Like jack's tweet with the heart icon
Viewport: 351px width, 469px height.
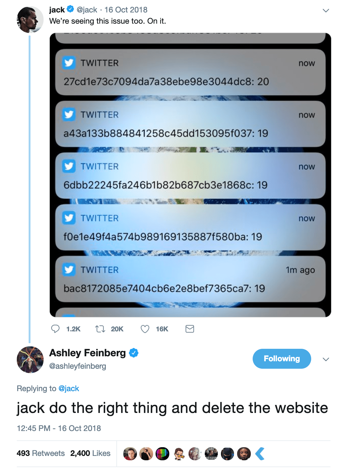tap(145, 329)
